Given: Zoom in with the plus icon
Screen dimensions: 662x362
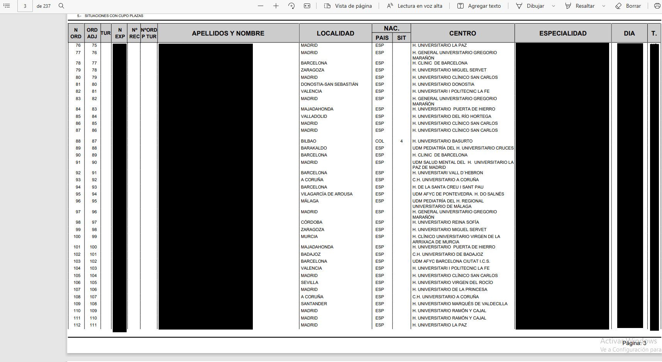Looking at the screenshot, I should [x=276, y=6].
